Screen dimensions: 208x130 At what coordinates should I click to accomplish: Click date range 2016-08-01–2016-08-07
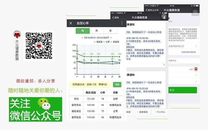[x=96, y=37]
